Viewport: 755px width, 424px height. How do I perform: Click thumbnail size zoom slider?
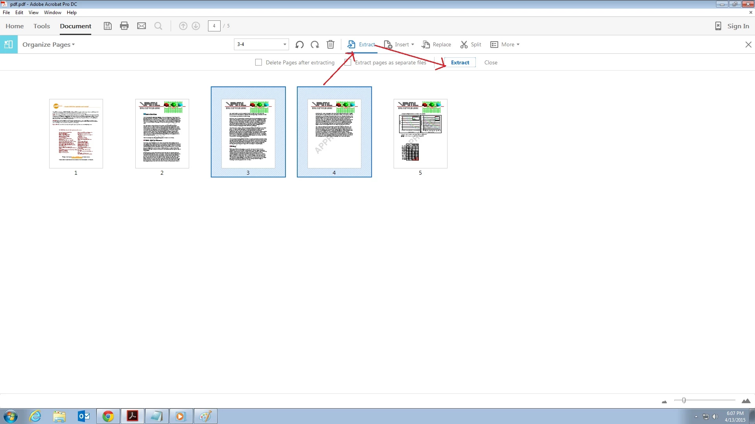click(684, 400)
